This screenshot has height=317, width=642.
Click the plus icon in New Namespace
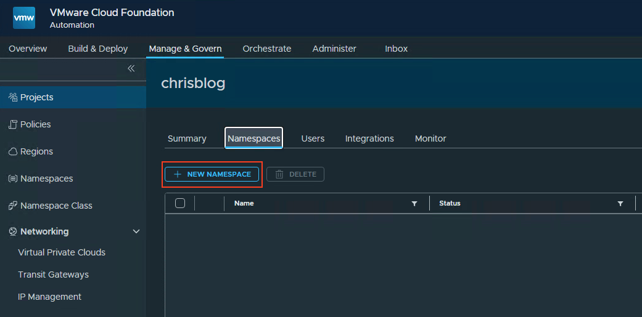(x=177, y=174)
